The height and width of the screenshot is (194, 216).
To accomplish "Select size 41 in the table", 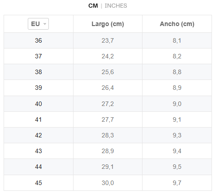I will (39, 119).
